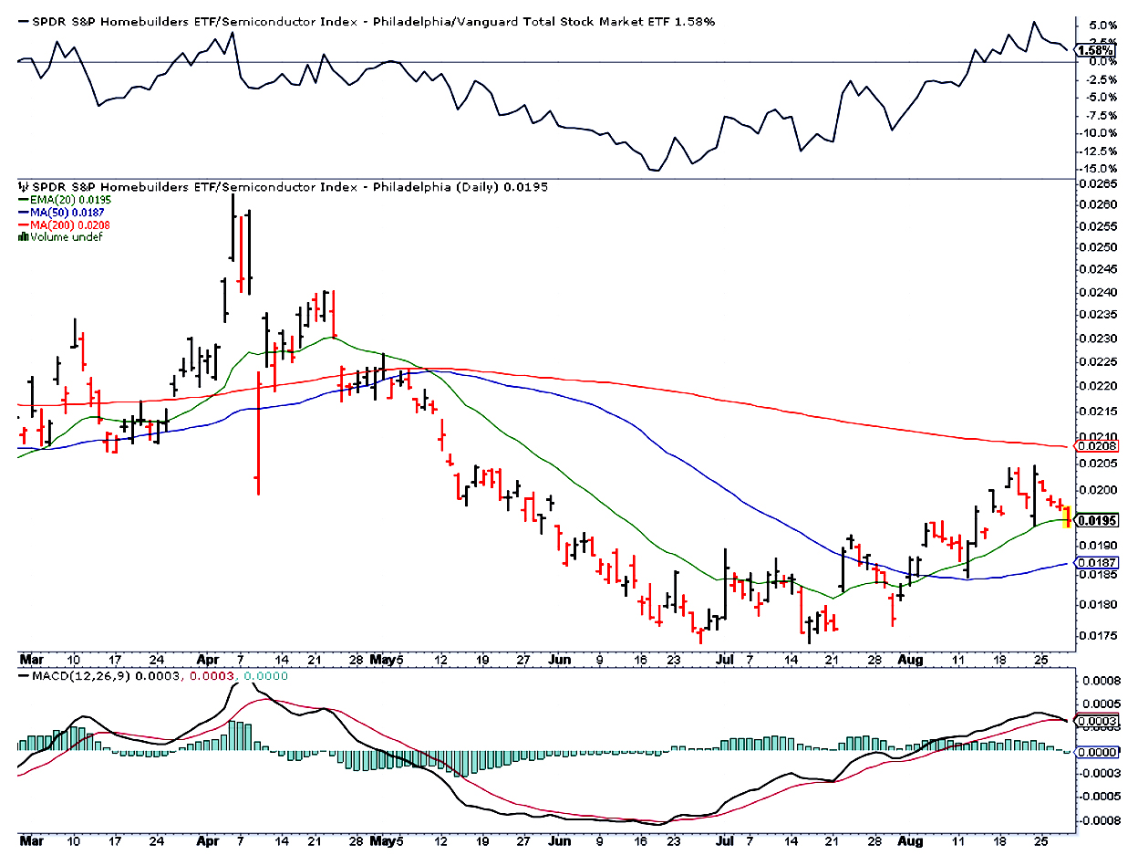The height and width of the screenshot is (855, 1138).
Task: Click the 0.0003 MACD value axis tag
Action: (x=1096, y=721)
